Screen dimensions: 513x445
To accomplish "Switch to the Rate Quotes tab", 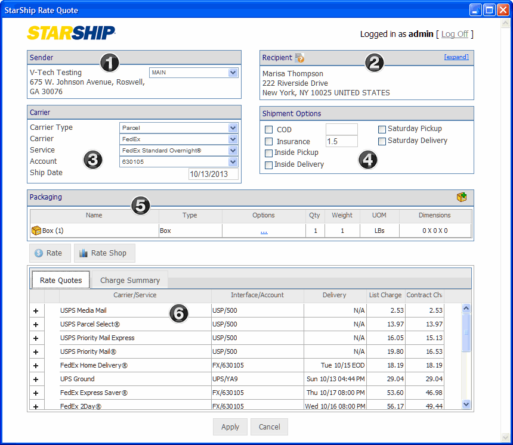I will pyautogui.click(x=61, y=280).
